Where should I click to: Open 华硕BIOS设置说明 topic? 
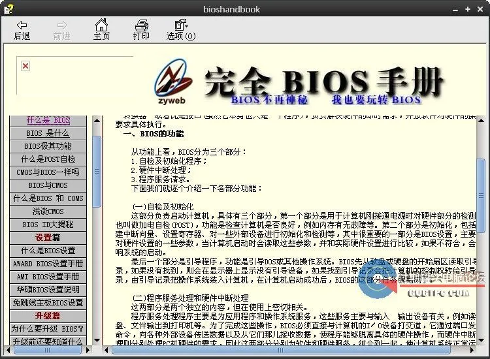(x=48, y=290)
